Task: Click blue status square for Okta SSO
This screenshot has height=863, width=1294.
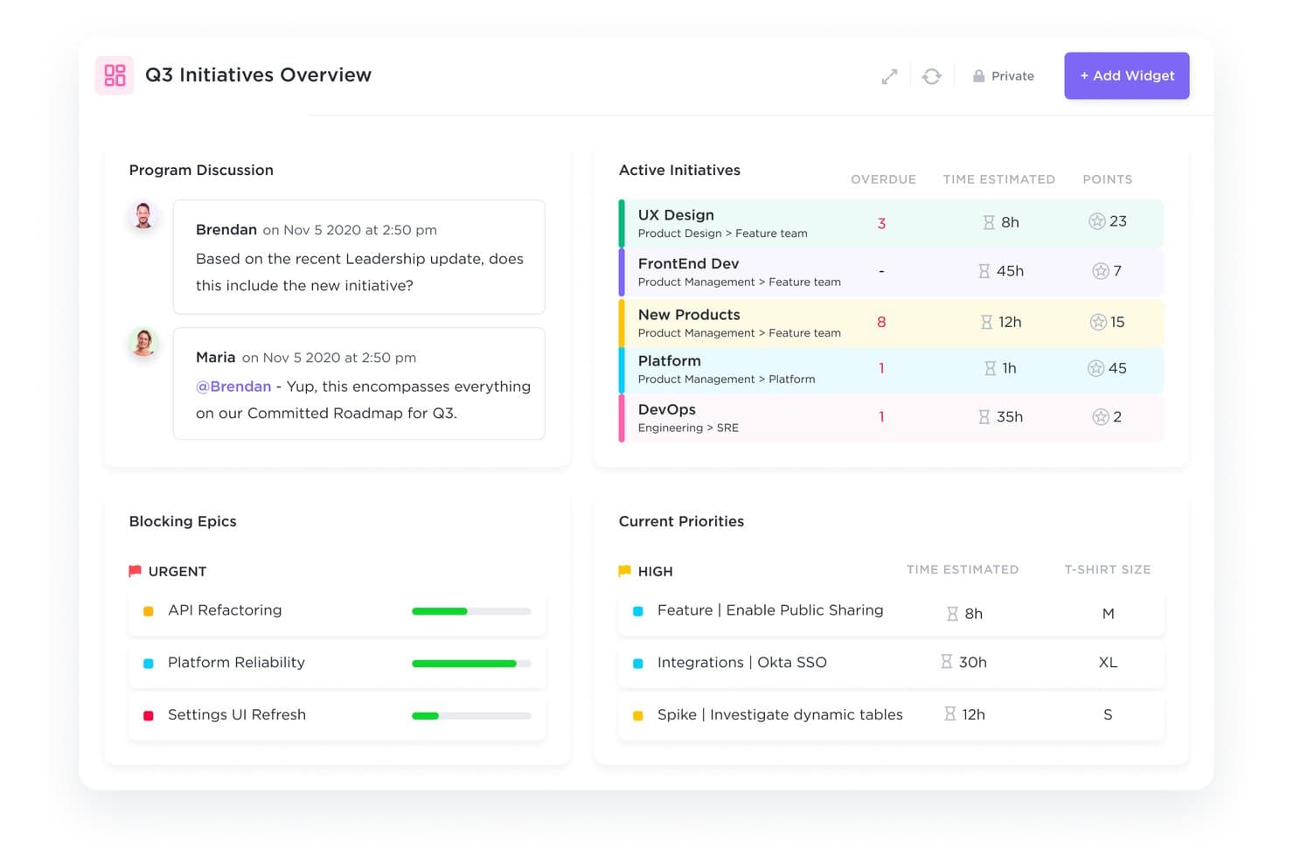Action: 638,664
